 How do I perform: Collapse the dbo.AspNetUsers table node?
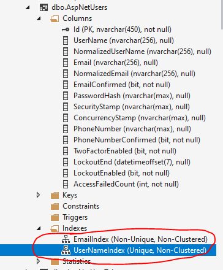[x=28, y=8]
